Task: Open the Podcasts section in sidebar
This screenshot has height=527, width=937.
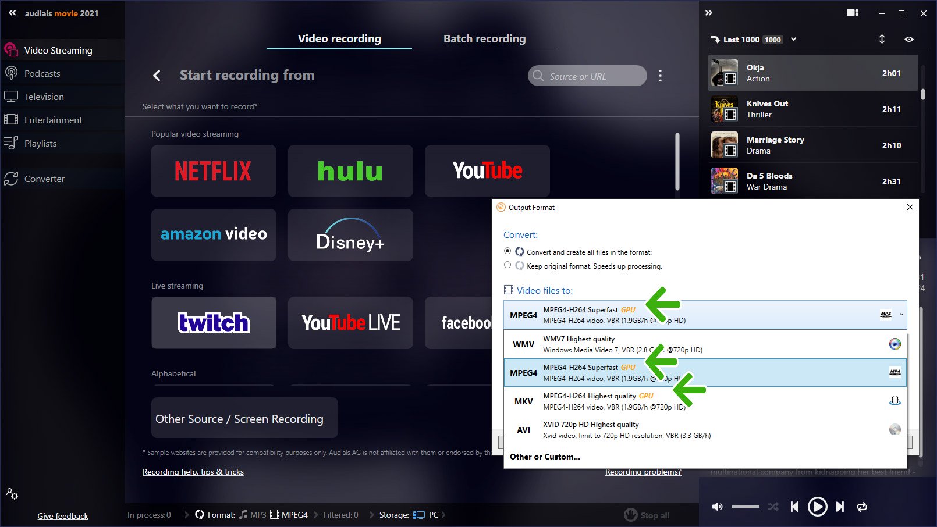Action: (x=42, y=74)
